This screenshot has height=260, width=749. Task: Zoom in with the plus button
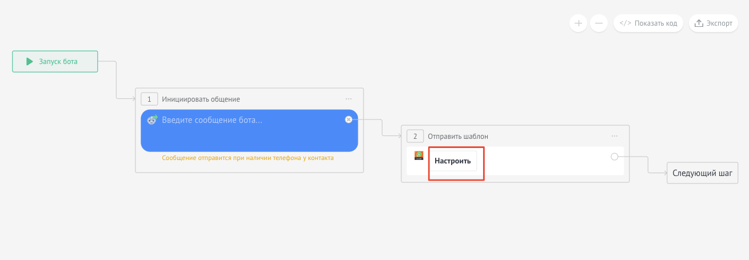point(578,23)
